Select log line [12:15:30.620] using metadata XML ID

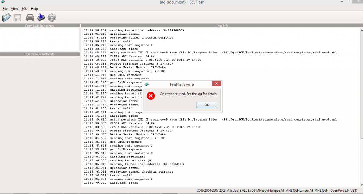click(x=209, y=120)
